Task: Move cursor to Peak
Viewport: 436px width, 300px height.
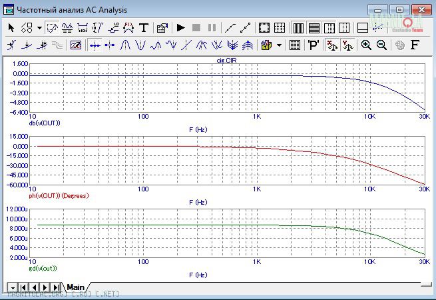Action: coord(125,45)
